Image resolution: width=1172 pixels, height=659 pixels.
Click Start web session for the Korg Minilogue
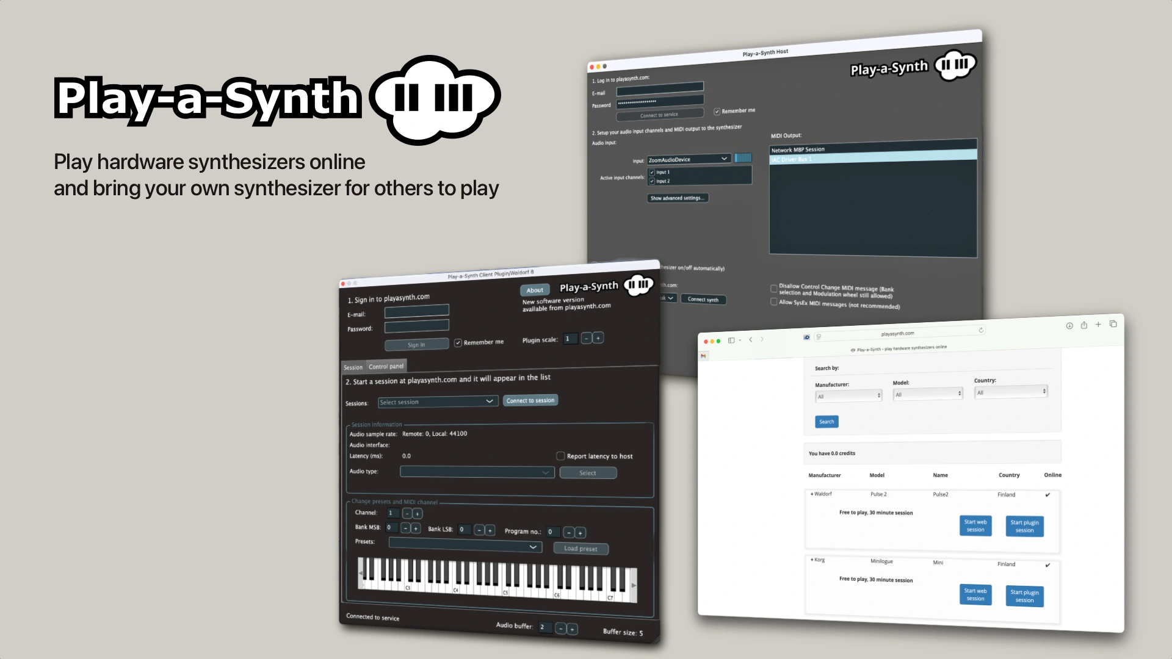pos(975,595)
